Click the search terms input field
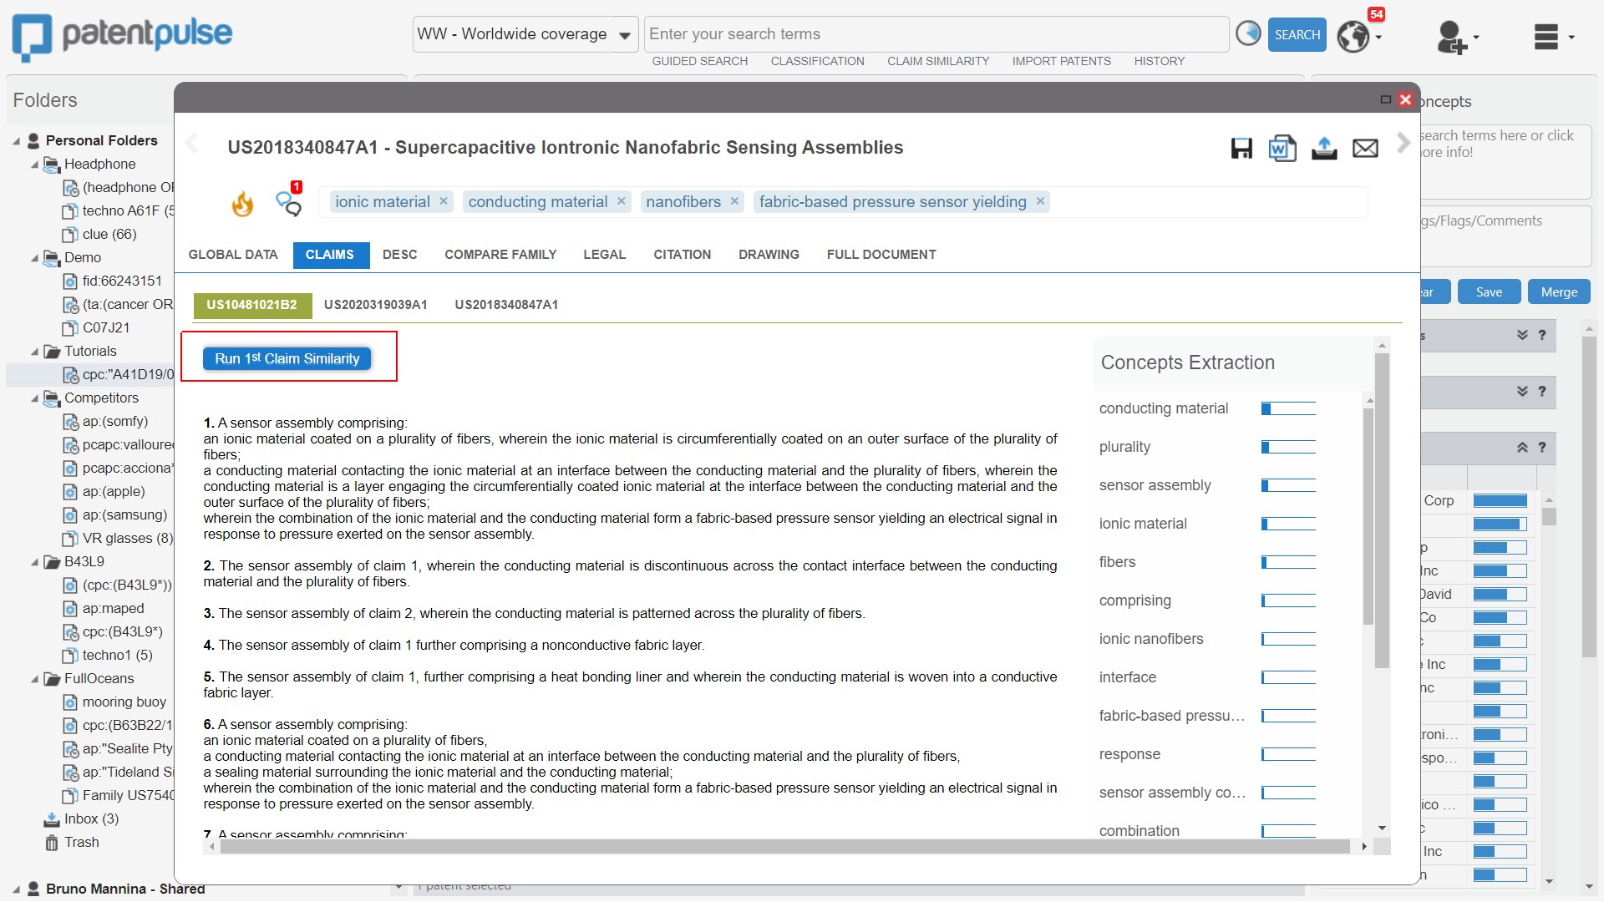This screenshot has width=1604, height=902. [936, 34]
